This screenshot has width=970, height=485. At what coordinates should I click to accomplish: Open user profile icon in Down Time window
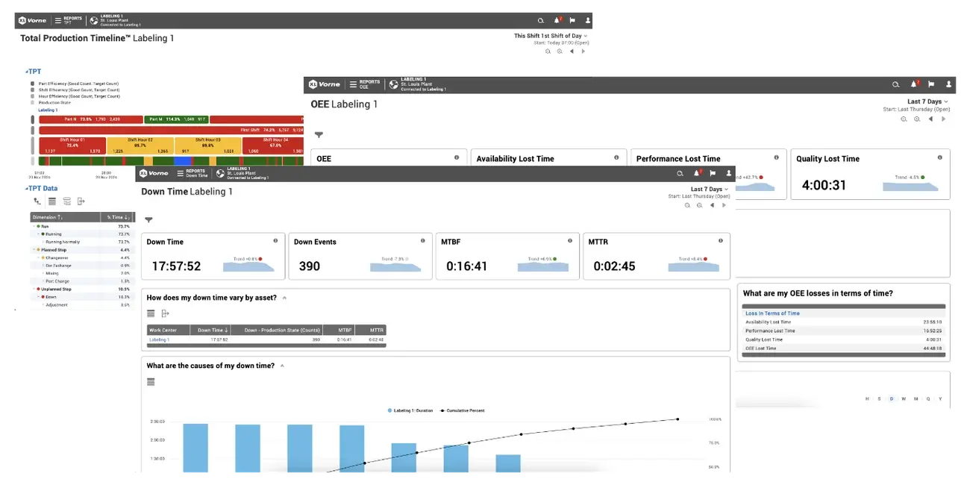coord(728,173)
